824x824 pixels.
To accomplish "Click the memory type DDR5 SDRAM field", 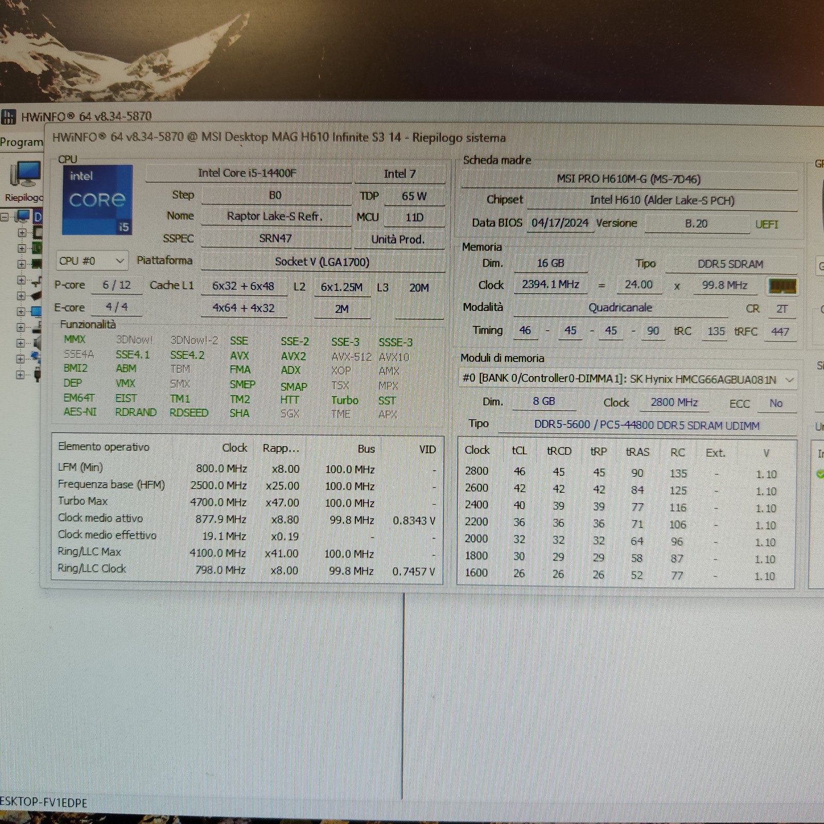I will pos(731,264).
